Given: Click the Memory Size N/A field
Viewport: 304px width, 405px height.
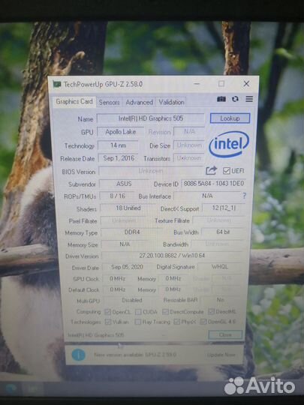Looking at the screenshot, I should click(x=125, y=244).
